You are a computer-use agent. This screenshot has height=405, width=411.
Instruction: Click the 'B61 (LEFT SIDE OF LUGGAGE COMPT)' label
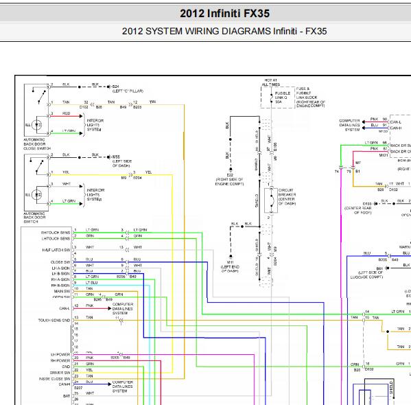[x=366, y=273]
